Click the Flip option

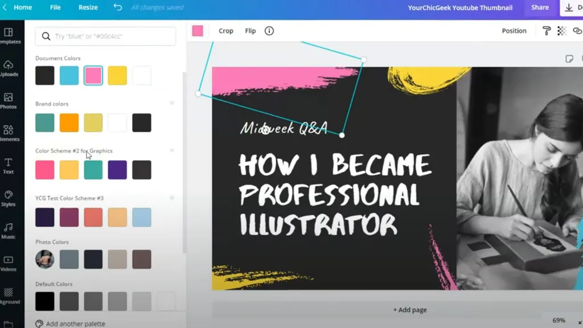click(x=251, y=31)
